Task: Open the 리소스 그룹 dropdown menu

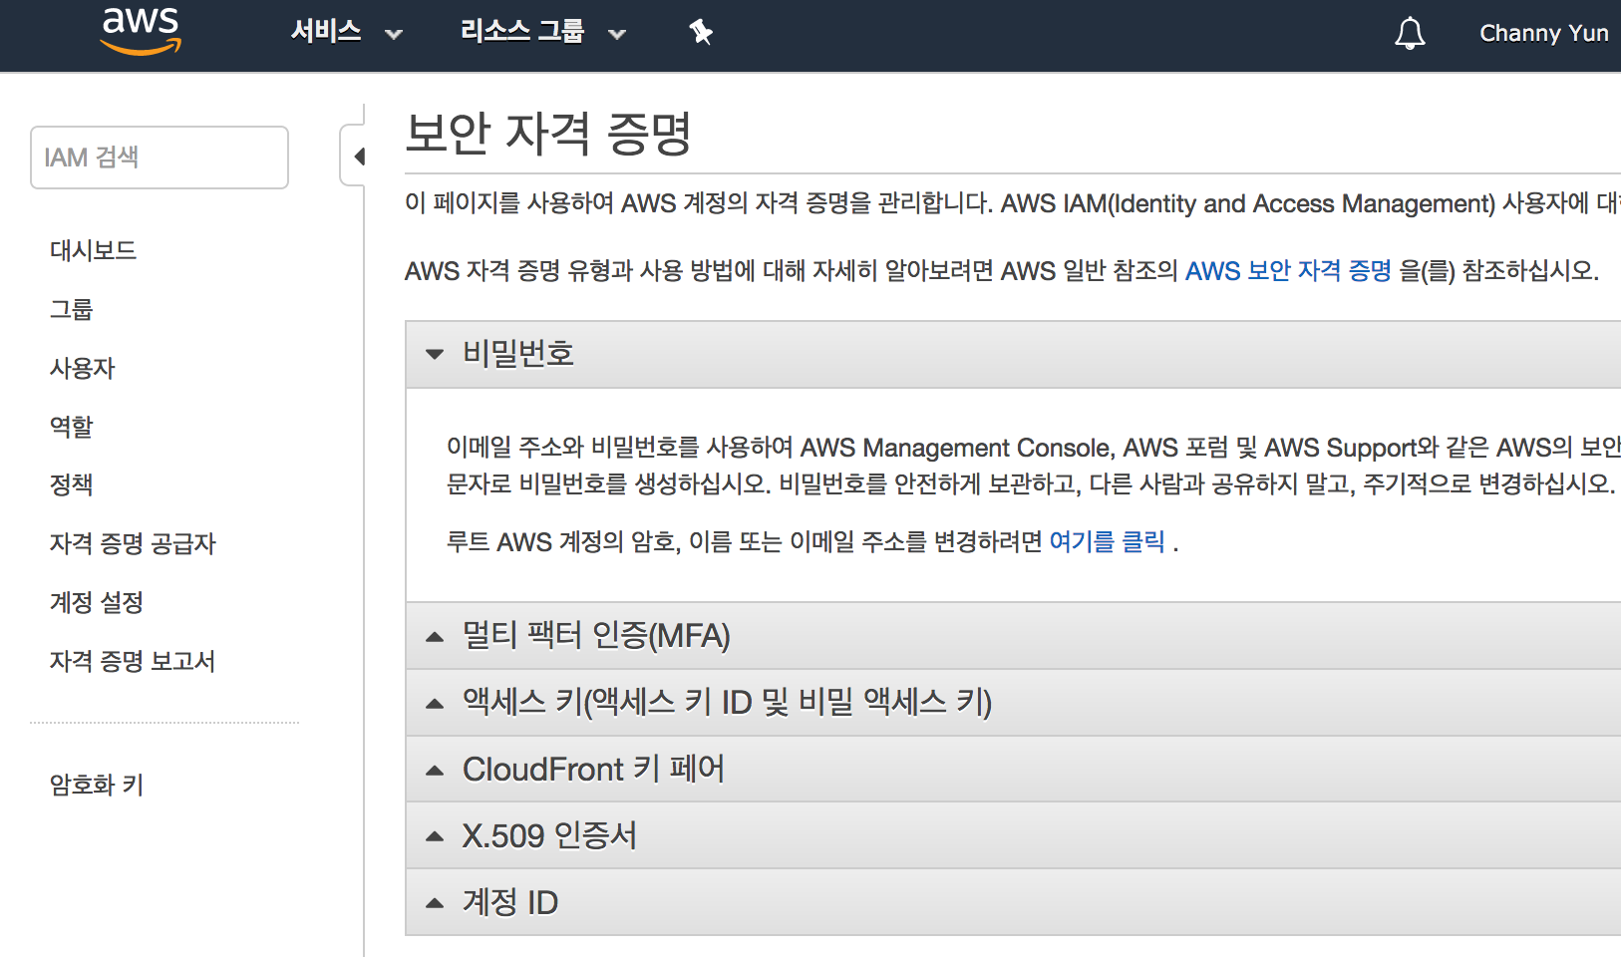Action: (543, 32)
